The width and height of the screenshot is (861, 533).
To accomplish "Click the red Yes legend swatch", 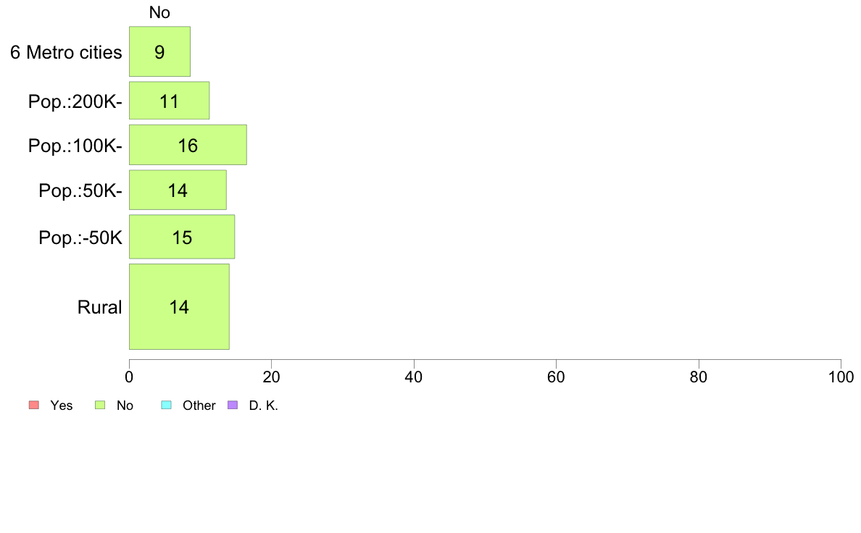I will (34, 405).
